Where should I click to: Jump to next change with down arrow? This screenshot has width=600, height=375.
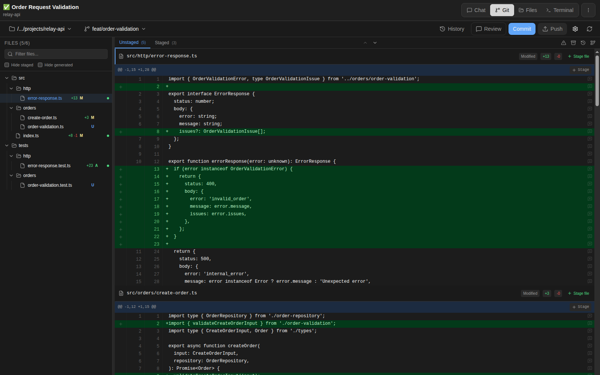[375, 43]
